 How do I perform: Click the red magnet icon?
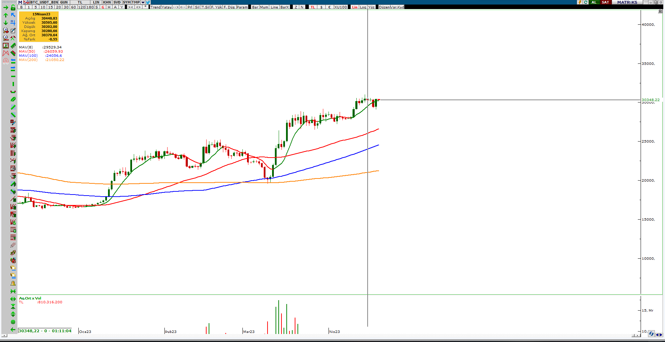coord(6,61)
